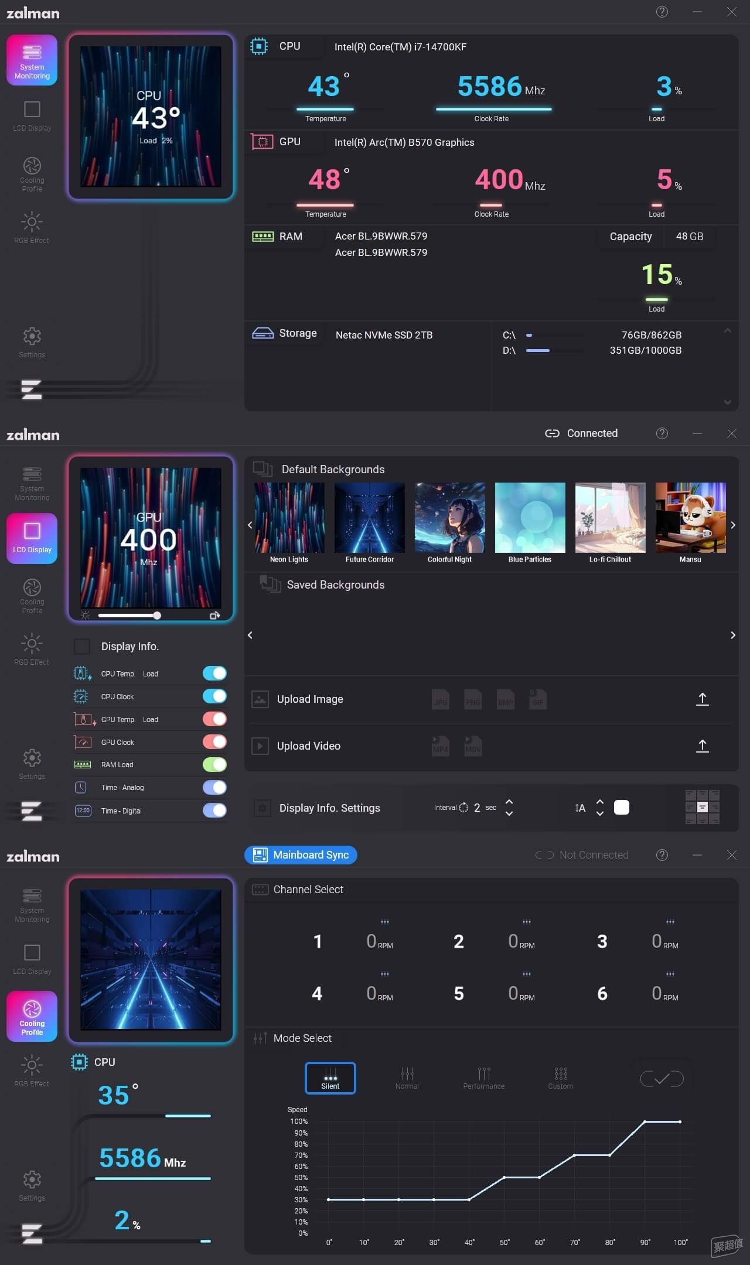Click the BMP format icon
This screenshot has width=750, height=1265.
point(506,699)
